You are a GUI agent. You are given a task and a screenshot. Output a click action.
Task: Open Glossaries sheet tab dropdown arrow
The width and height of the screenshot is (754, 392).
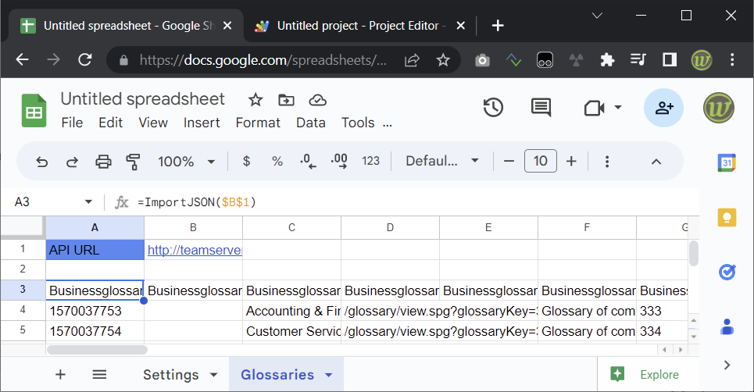pyautogui.click(x=329, y=375)
